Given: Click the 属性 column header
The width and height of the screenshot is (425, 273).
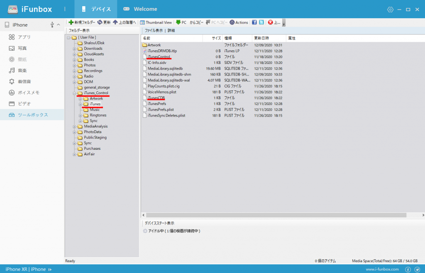Looking at the screenshot, I should pos(292,38).
